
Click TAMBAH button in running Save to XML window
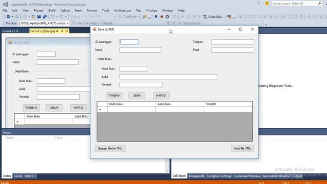coord(114,96)
